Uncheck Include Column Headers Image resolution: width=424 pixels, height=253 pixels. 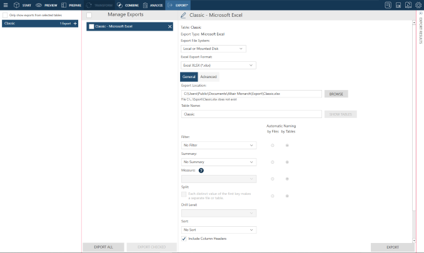pos(184,239)
